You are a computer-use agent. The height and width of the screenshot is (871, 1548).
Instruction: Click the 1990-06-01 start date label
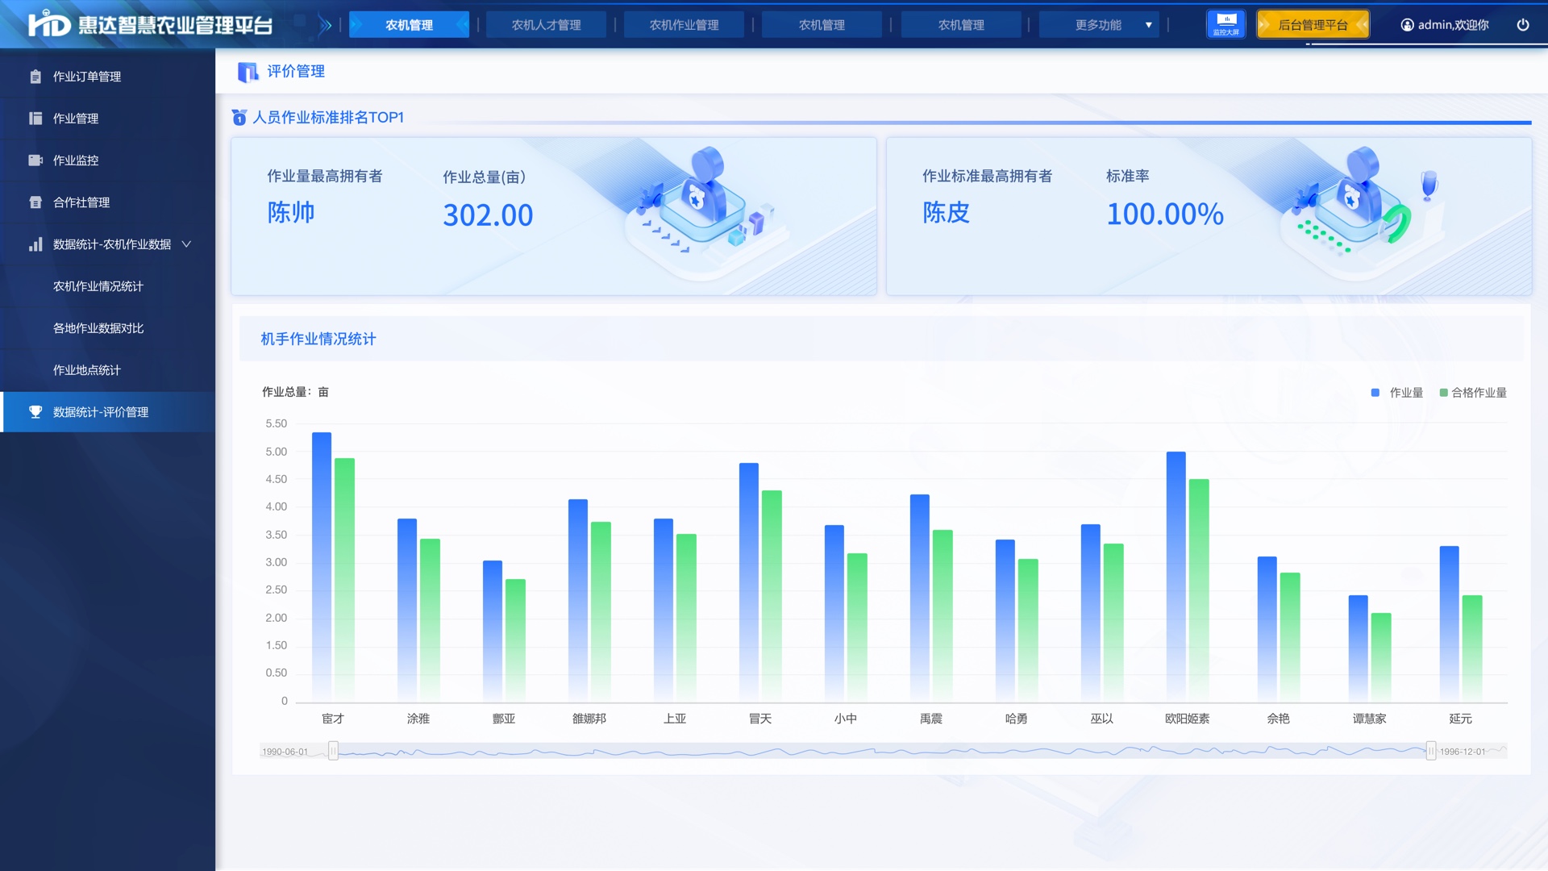[x=285, y=752]
